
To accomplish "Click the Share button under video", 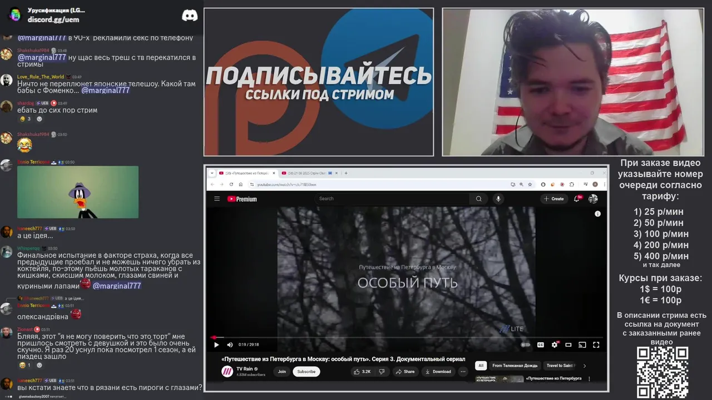I will pyautogui.click(x=406, y=372).
